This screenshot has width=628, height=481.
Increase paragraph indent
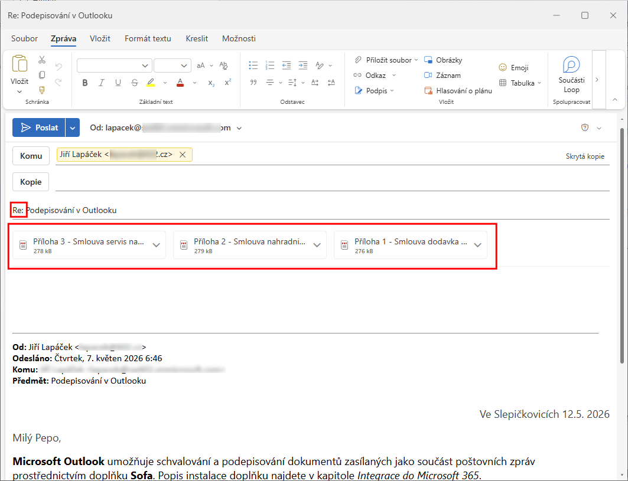pos(303,66)
